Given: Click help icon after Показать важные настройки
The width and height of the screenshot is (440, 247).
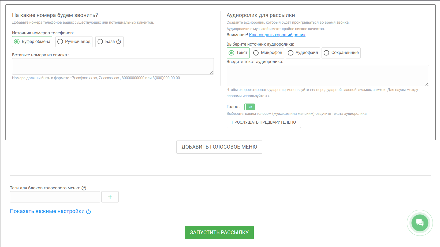Looking at the screenshot, I should pos(88,212).
